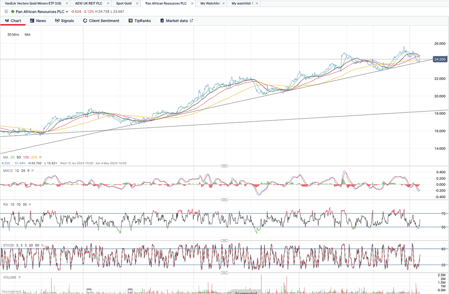Select the Chart view tab
The width and height of the screenshot is (449, 294).
13,21
